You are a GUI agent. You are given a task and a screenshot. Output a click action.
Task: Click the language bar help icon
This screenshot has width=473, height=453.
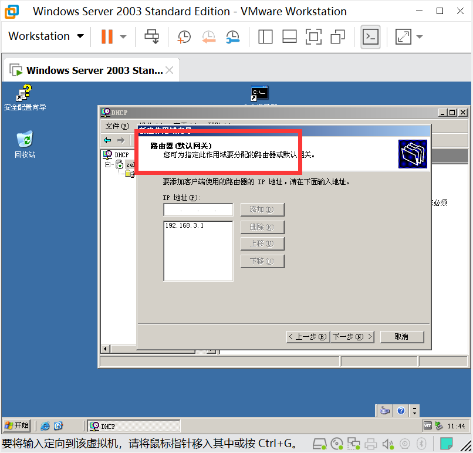point(401,411)
